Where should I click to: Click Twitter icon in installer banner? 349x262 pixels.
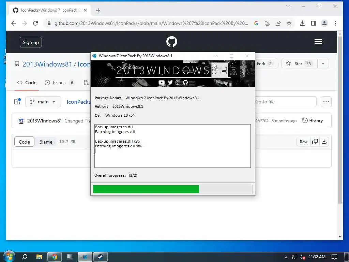coord(170,83)
